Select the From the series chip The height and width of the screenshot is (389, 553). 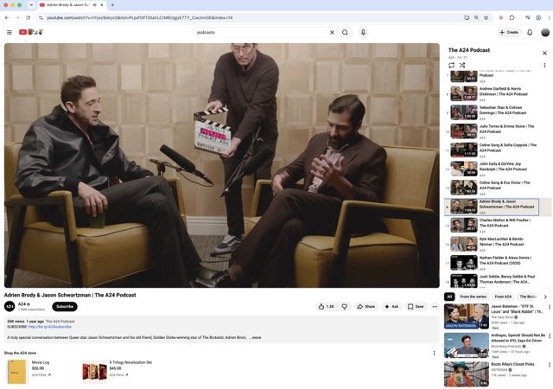(473, 297)
